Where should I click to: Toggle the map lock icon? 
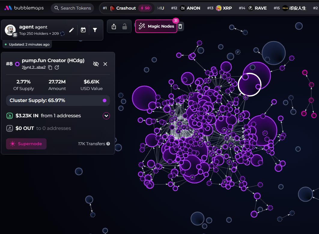pyautogui.click(x=124, y=27)
